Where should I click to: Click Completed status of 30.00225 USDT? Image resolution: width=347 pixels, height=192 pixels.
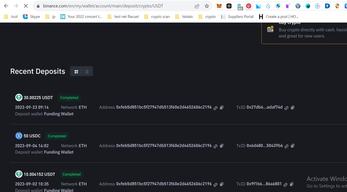click(69, 98)
